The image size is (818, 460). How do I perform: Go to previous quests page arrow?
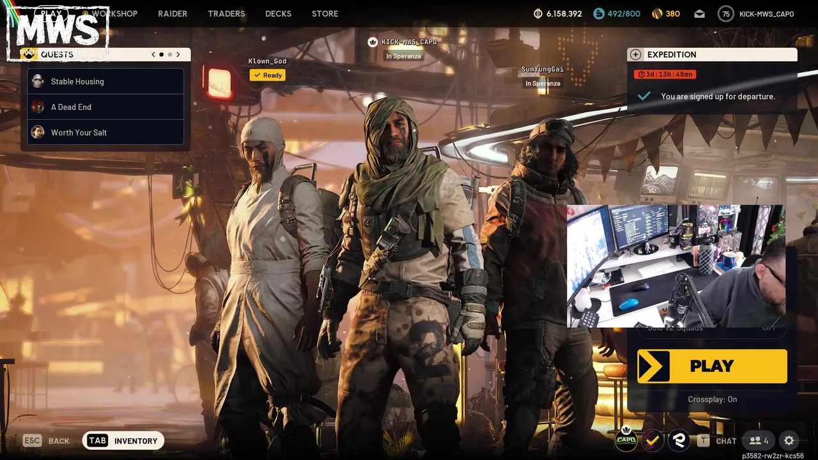[153, 54]
